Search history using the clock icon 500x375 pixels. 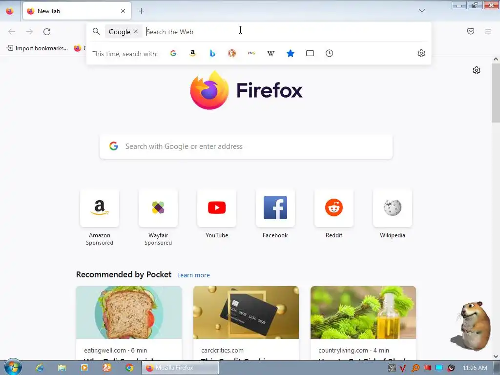(x=330, y=53)
